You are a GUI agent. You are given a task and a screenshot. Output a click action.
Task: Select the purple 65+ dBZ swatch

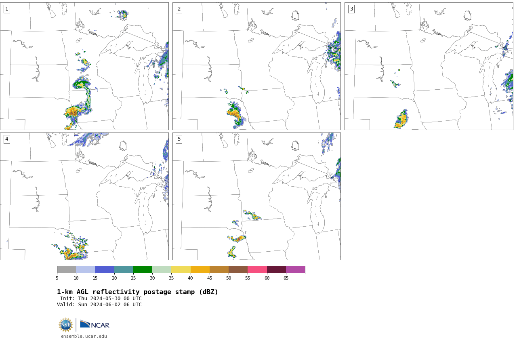pos(296,269)
